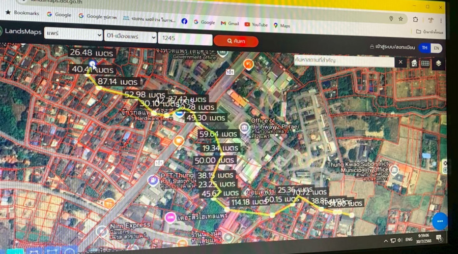Click the home icon beside place search
Screen dimensions: 458x254
[x=414, y=63]
